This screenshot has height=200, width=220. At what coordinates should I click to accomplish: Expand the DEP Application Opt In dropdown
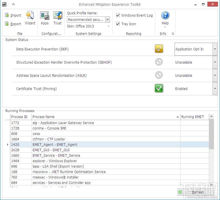(215, 49)
